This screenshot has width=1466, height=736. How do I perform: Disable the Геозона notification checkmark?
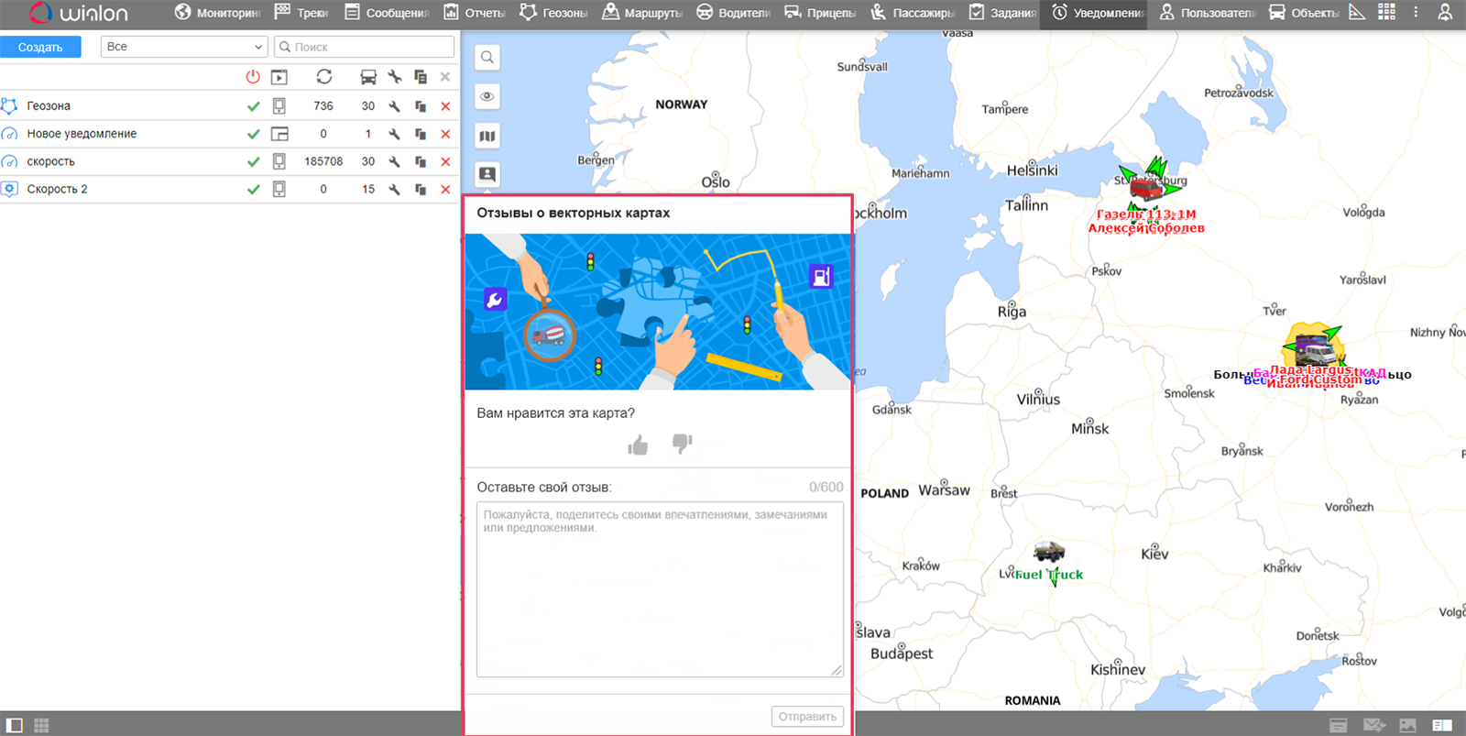tap(254, 106)
